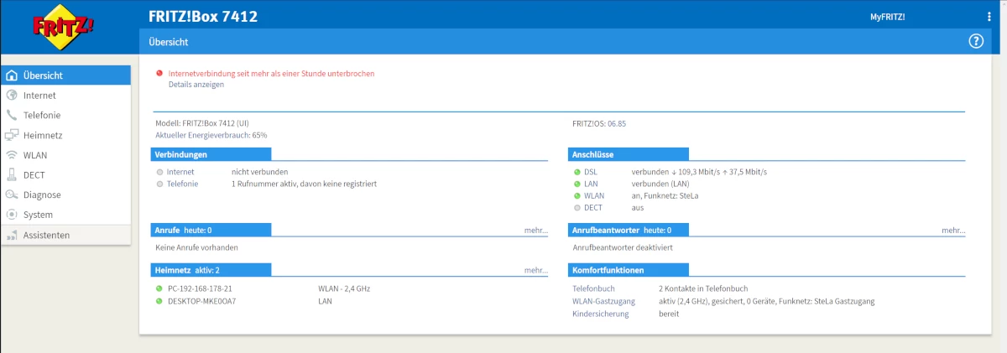1007x353 pixels.
Task: Open WLAN-Gastzugang under Komfortfunktionen
Action: point(604,301)
